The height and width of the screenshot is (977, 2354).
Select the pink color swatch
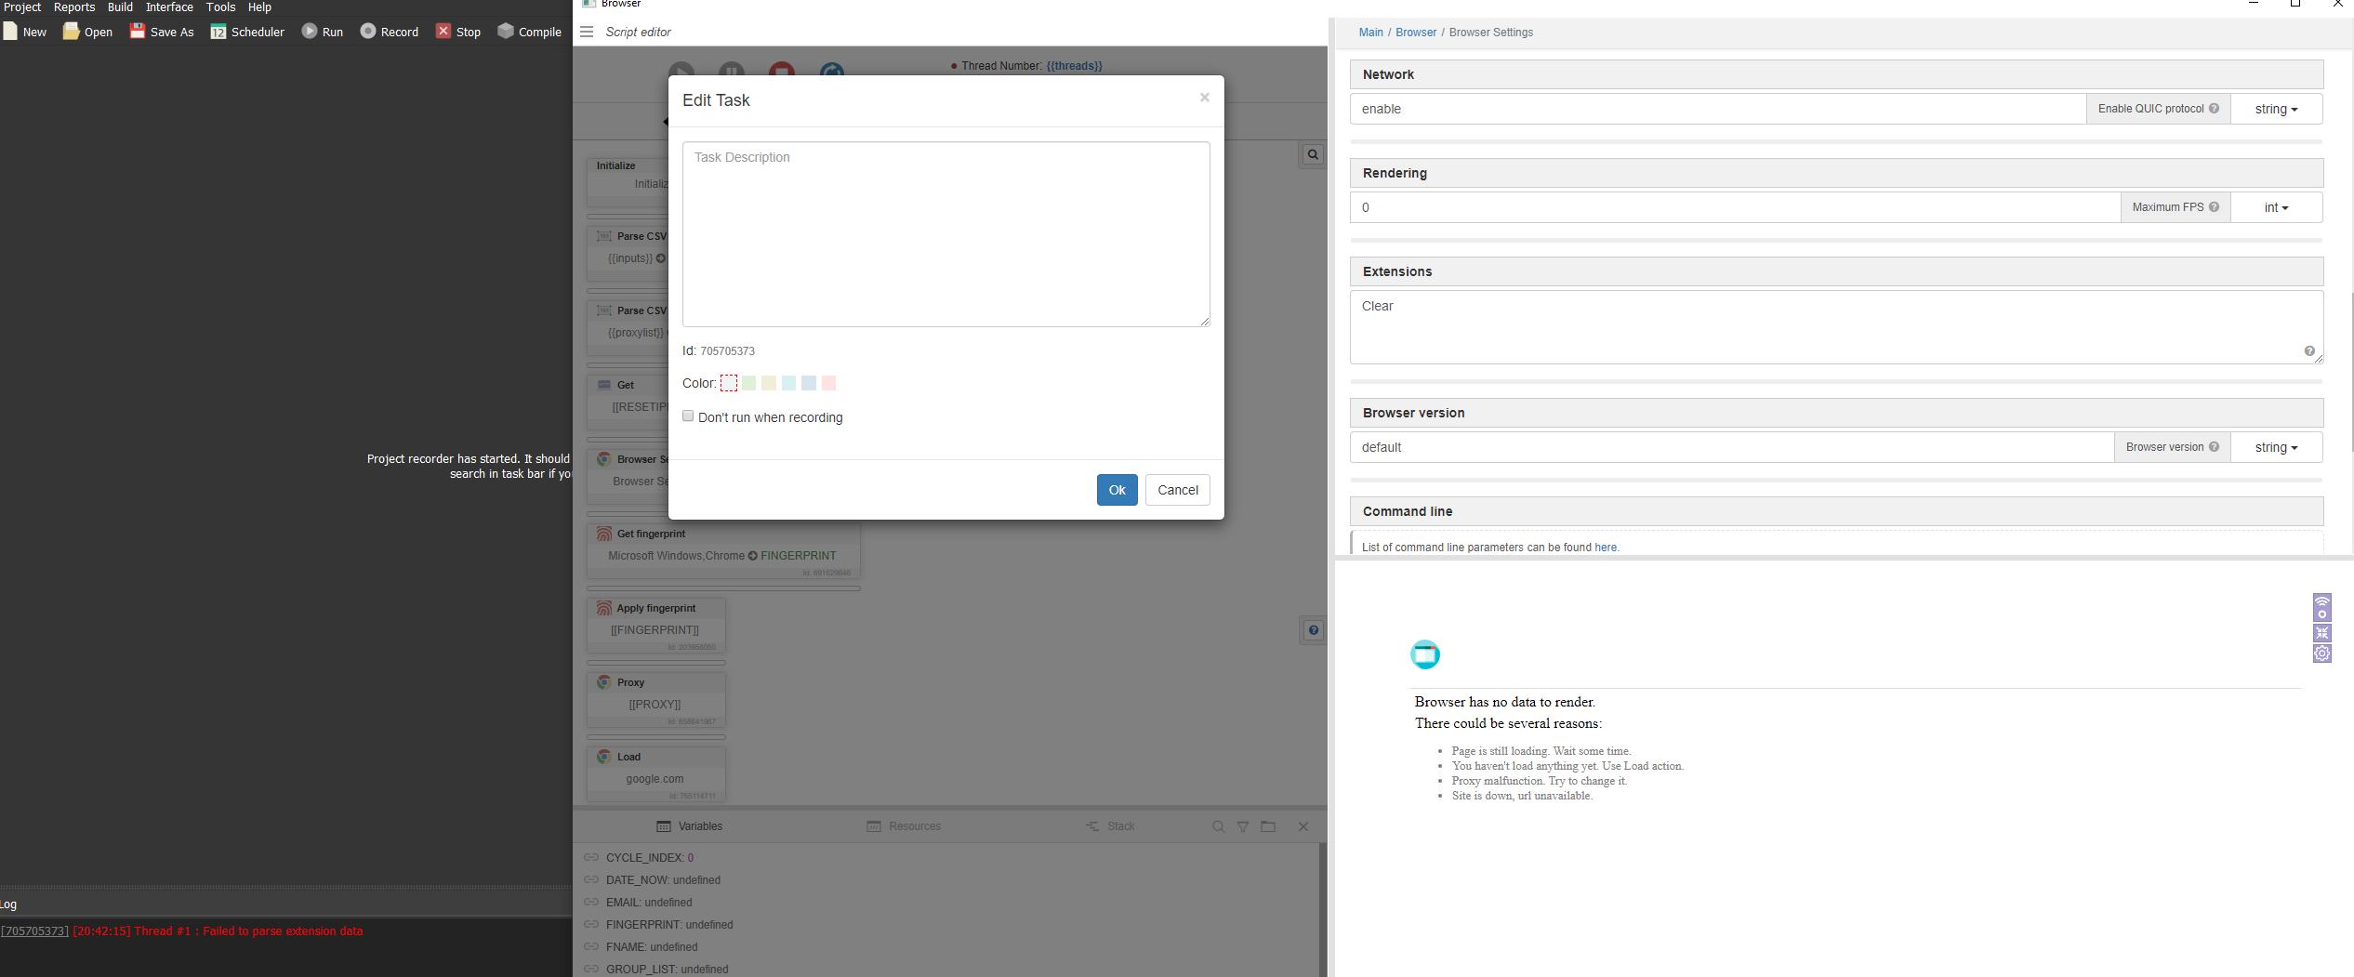click(828, 383)
